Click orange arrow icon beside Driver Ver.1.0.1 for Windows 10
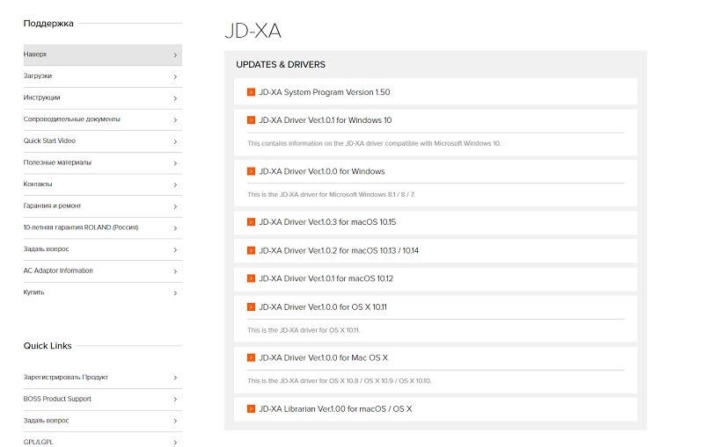The height and width of the screenshot is (447, 703). coord(251,120)
